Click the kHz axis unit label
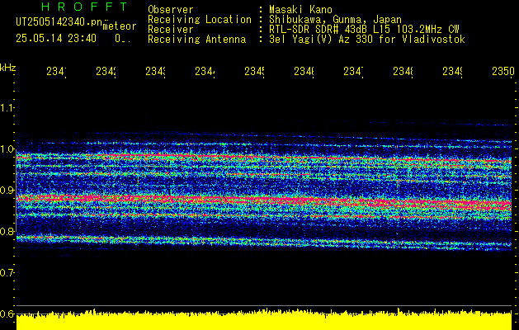The image size is (519, 330). [x=7, y=68]
